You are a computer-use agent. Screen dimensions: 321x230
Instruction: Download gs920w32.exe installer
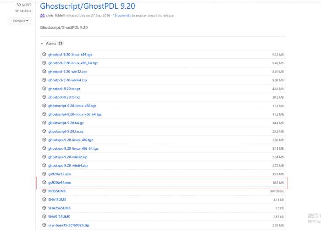tap(59, 174)
